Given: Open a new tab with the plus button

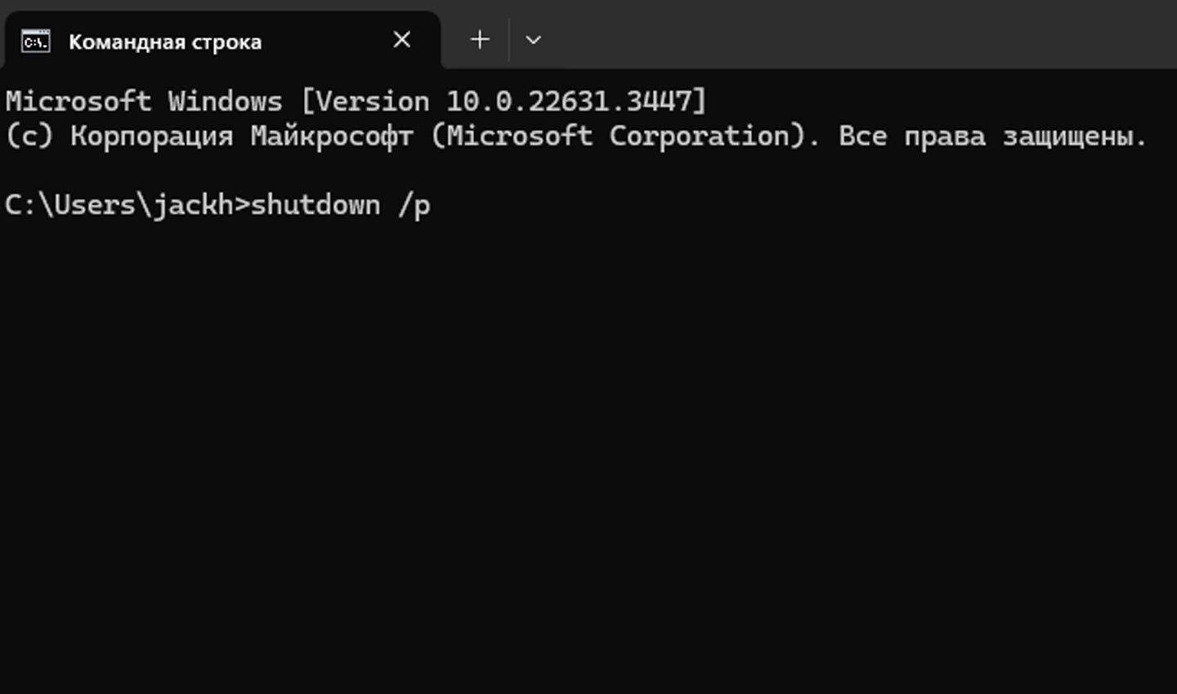Looking at the screenshot, I should (481, 39).
